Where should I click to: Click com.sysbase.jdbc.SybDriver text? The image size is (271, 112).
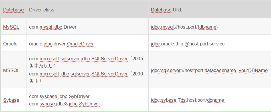click(x=59, y=96)
